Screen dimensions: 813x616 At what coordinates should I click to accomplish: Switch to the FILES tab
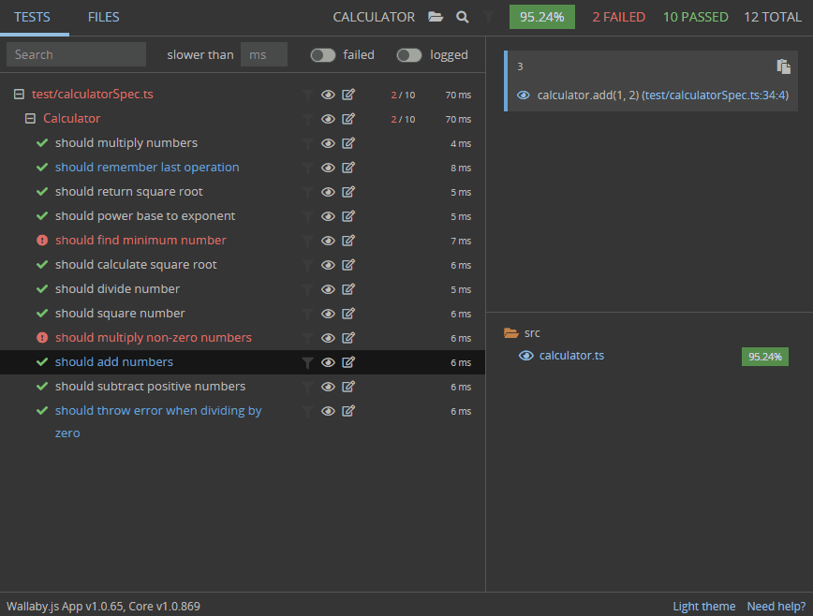pos(103,17)
